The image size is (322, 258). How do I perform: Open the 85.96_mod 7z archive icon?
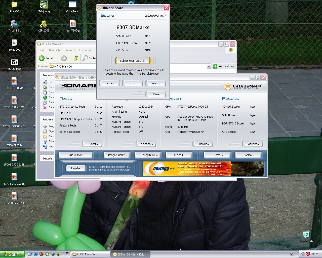click(14, 64)
